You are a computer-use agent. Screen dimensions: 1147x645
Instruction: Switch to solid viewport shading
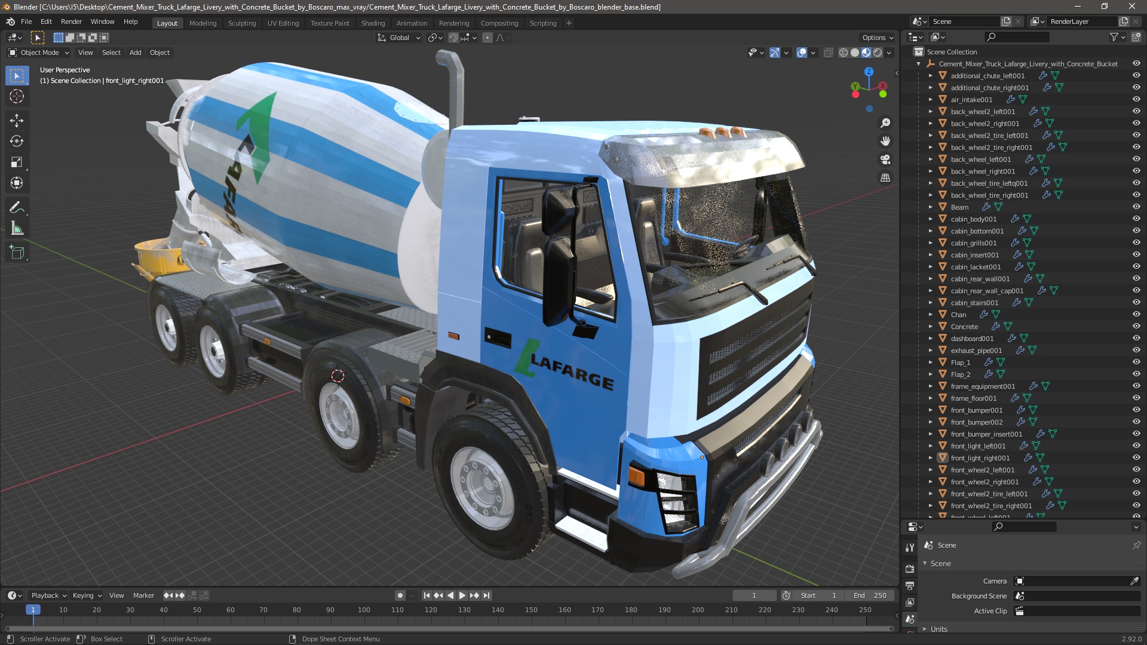[x=855, y=53]
